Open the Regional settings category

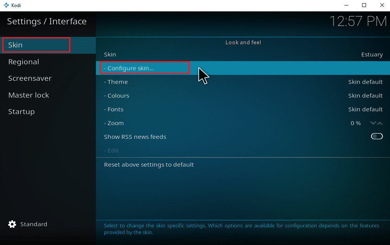coord(48,62)
